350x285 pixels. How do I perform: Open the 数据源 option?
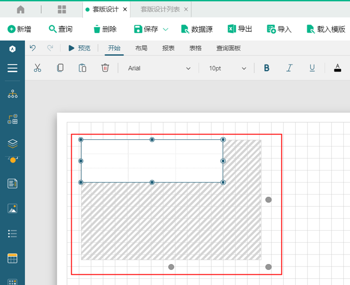(197, 29)
